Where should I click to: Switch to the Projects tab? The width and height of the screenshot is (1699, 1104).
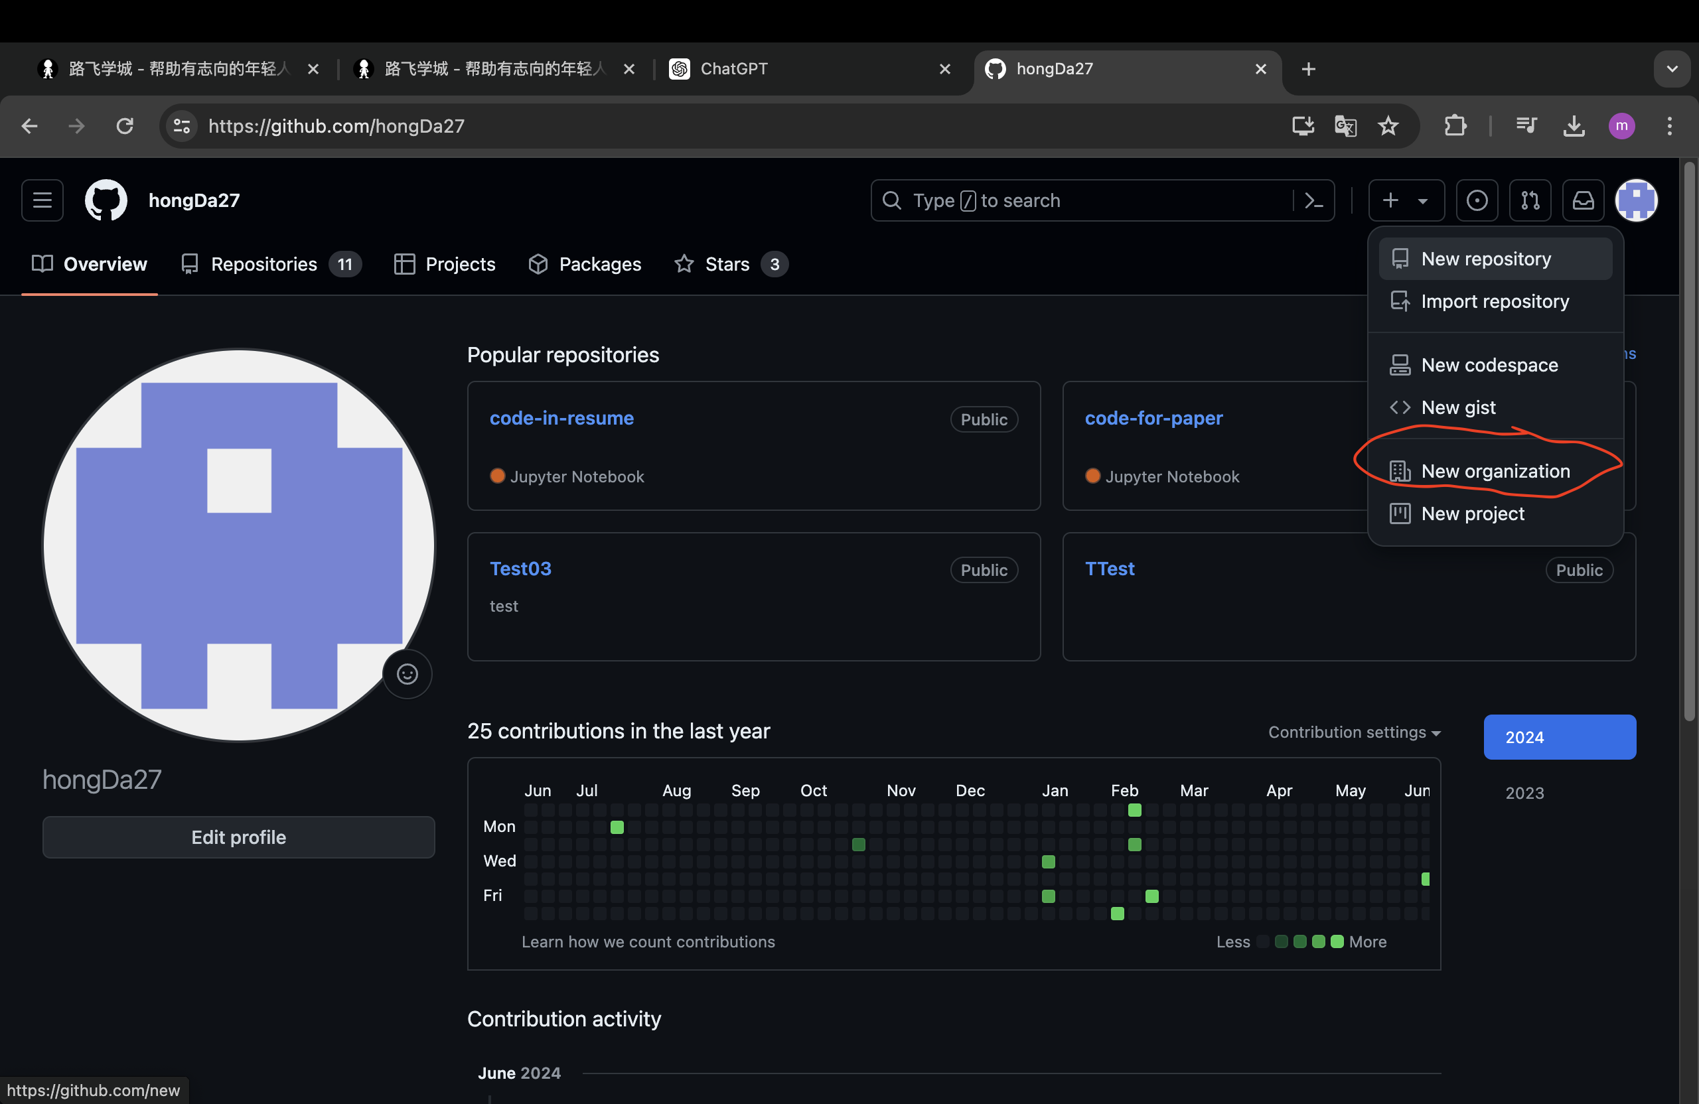[x=444, y=264]
